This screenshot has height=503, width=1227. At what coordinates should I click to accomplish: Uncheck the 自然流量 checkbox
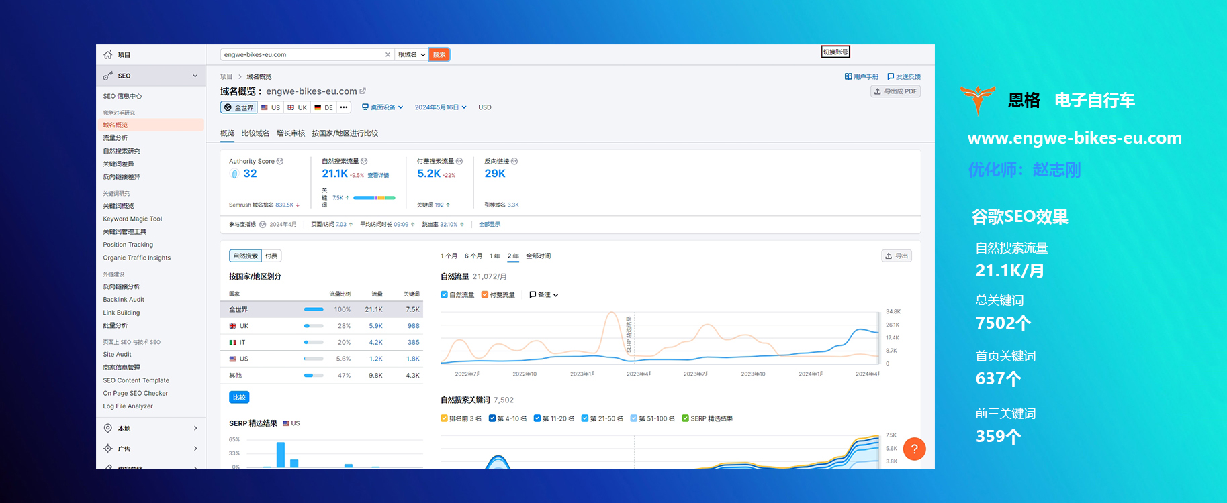tap(444, 295)
